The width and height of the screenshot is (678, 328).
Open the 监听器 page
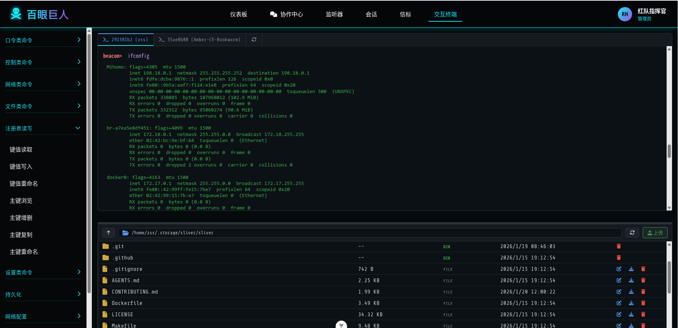point(334,14)
